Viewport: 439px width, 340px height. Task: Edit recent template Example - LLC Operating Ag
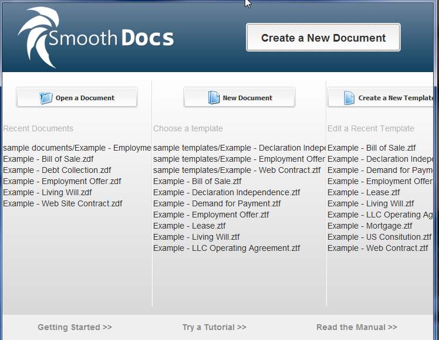tap(380, 215)
